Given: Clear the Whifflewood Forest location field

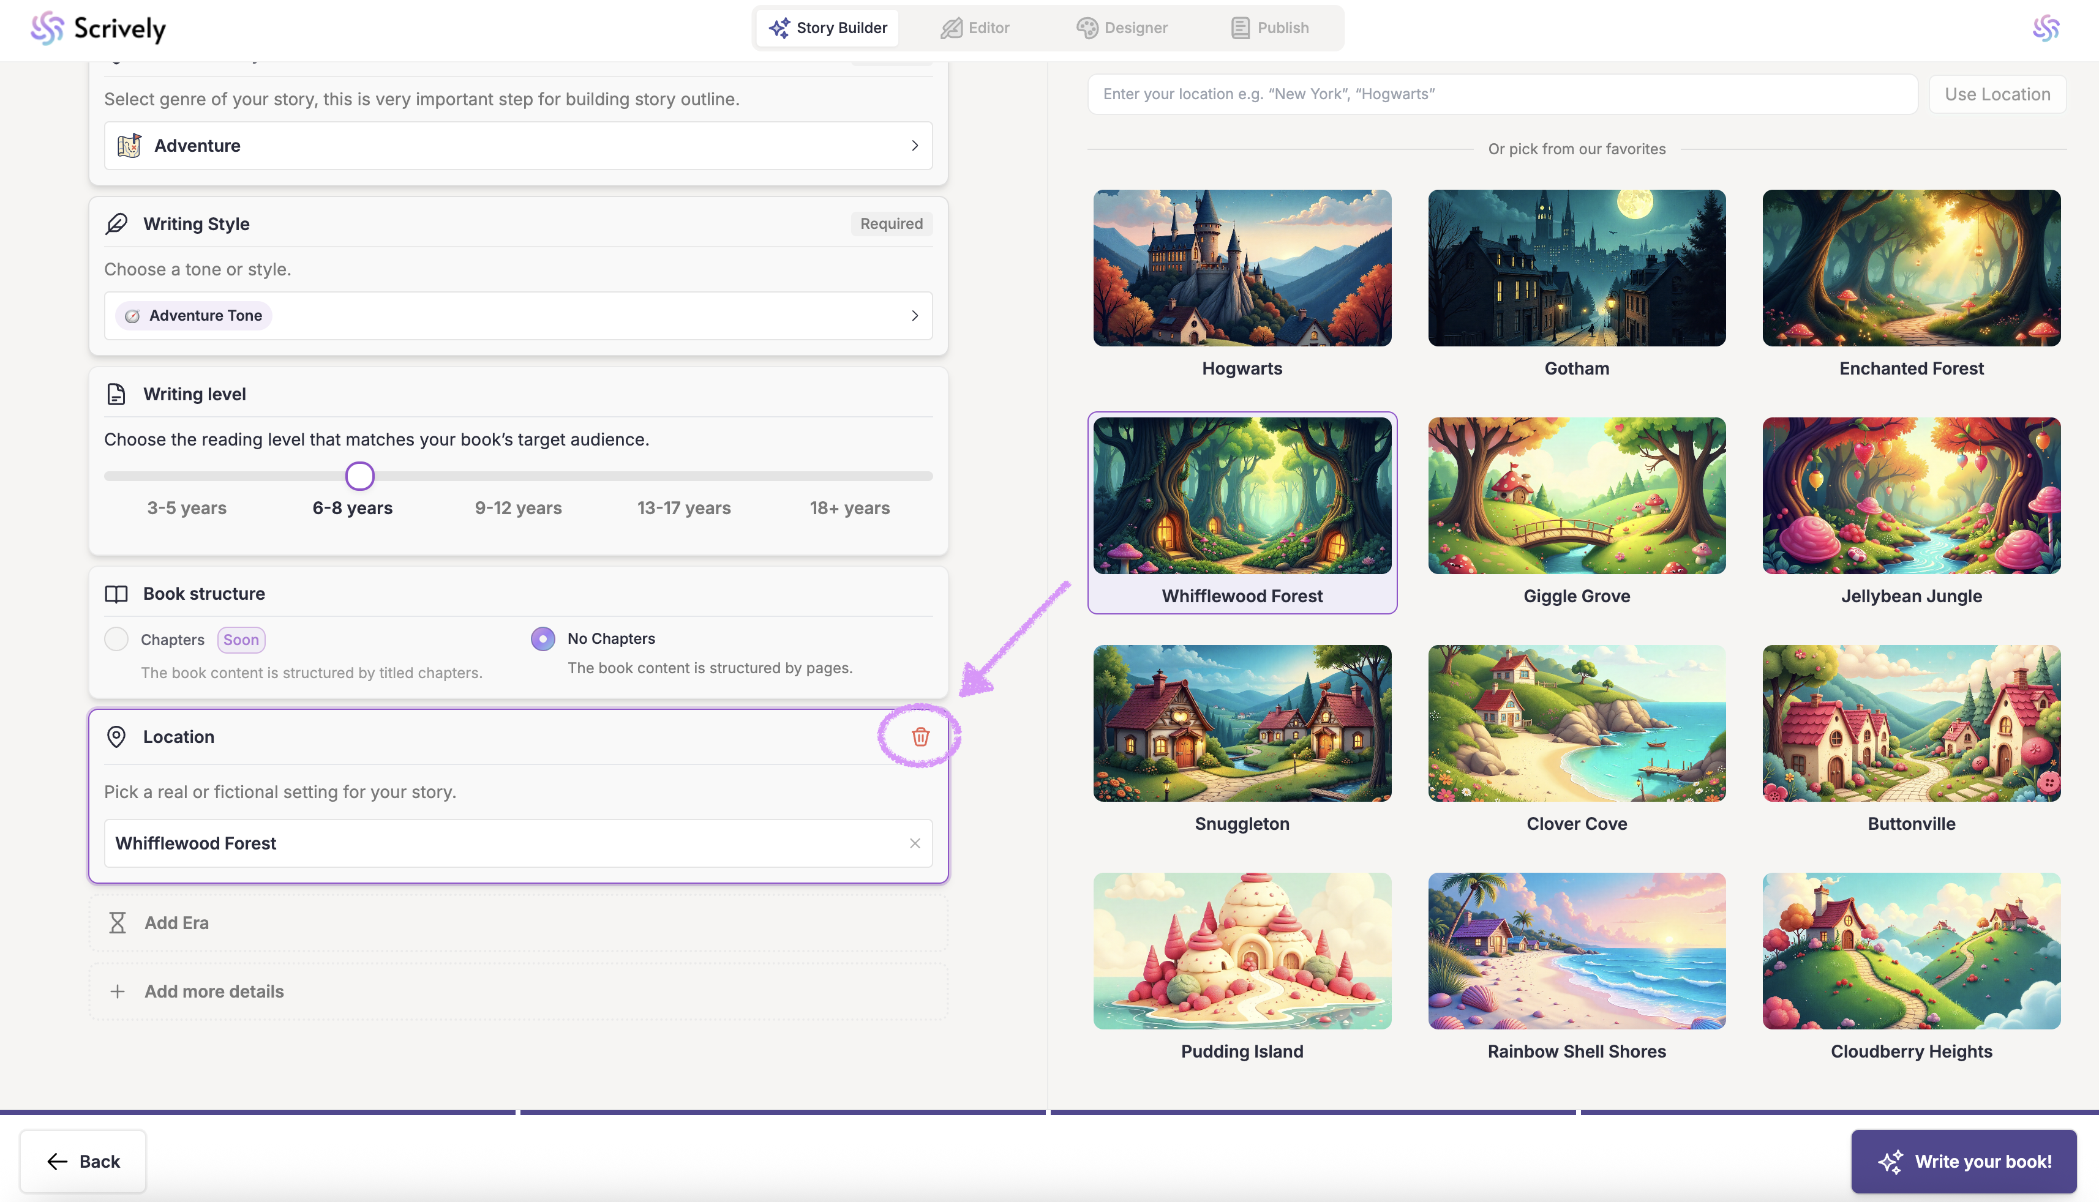Looking at the screenshot, I should (x=914, y=843).
